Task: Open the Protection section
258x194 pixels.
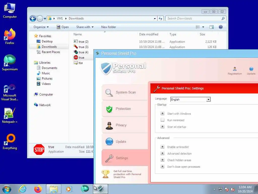Action: point(125,109)
